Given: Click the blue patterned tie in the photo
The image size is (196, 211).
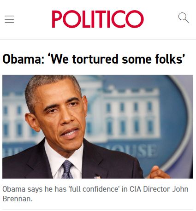Looking at the screenshot, I should tap(67, 170).
